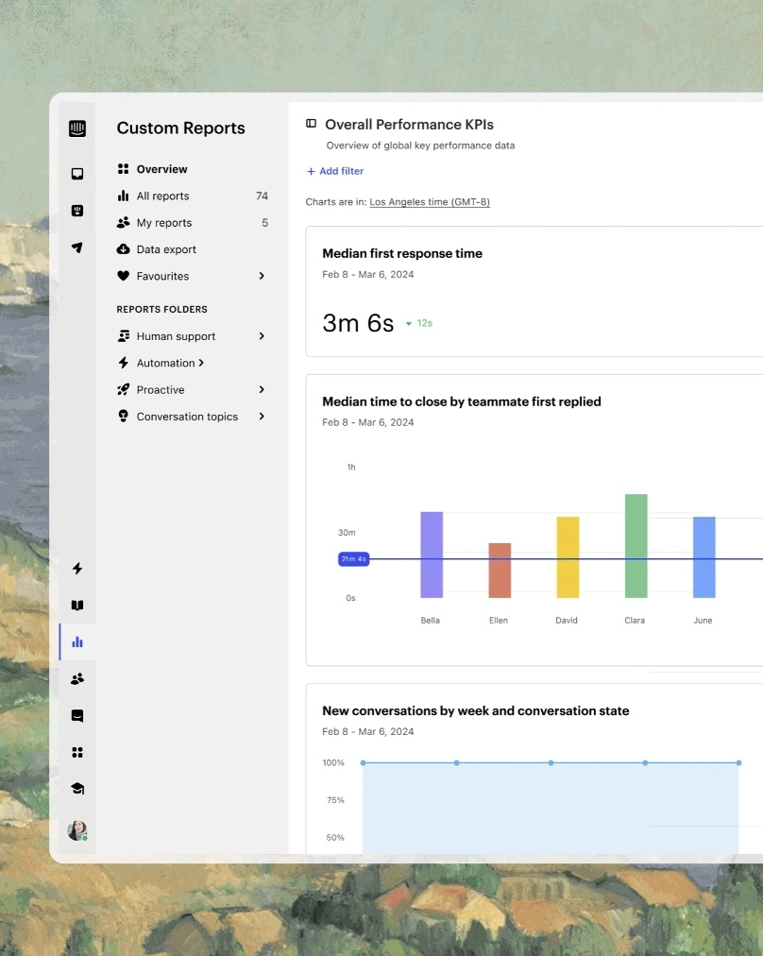Click Clara's green bar in chart
This screenshot has width=763, height=956.
pos(636,546)
